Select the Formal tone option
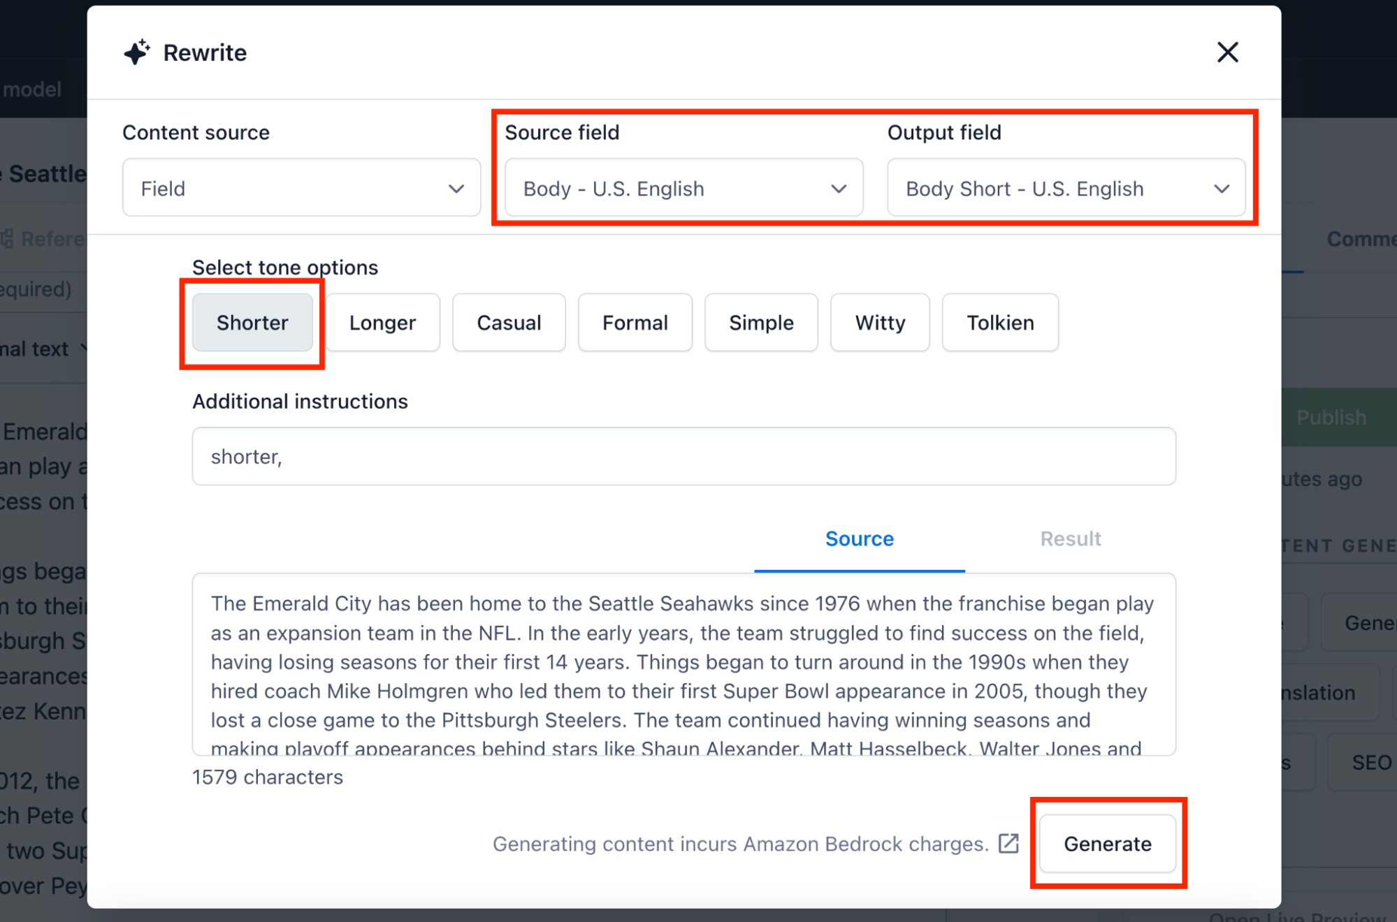Viewport: 1397px width, 922px height. point(634,322)
